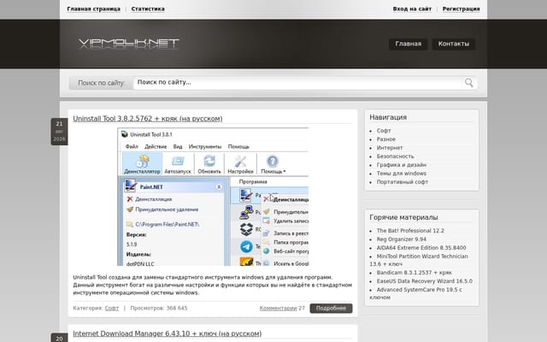The width and height of the screenshot is (547, 342).
Task: Click Просмотров: 368 645 text
Action: [x=159, y=308]
